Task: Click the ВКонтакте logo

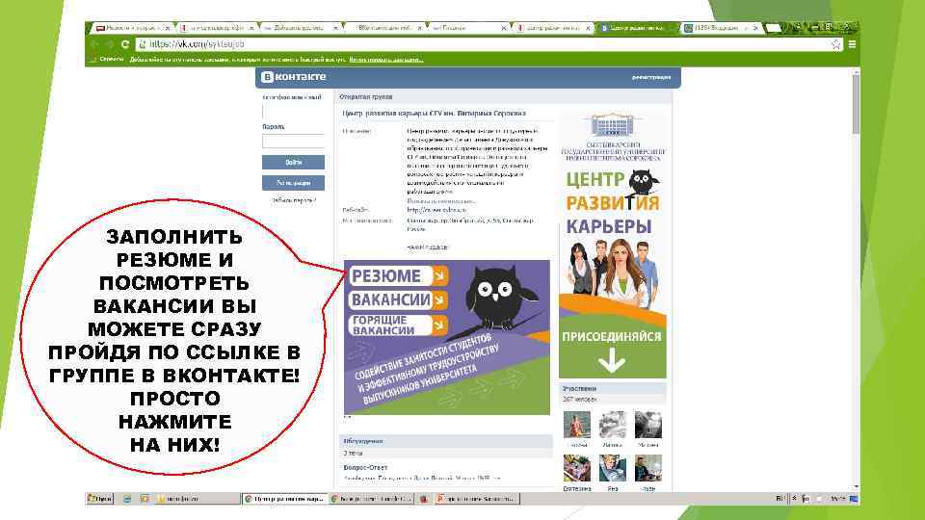Action: click(x=293, y=77)
